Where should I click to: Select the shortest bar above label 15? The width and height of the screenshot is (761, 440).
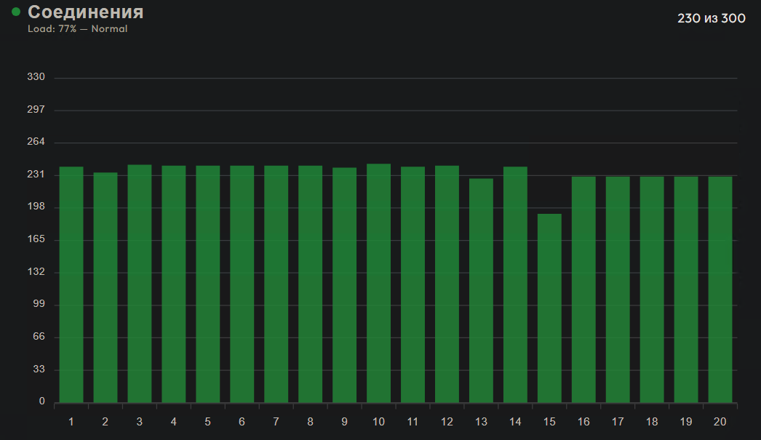(549, 308)
